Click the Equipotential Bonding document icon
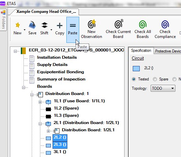The image size is (181, 157). coord(32,73)
